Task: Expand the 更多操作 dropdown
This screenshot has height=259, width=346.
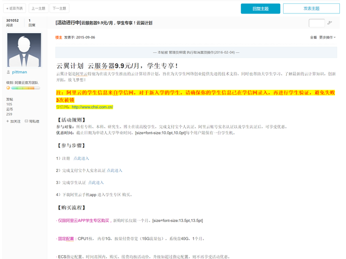Action: point(327,37)
